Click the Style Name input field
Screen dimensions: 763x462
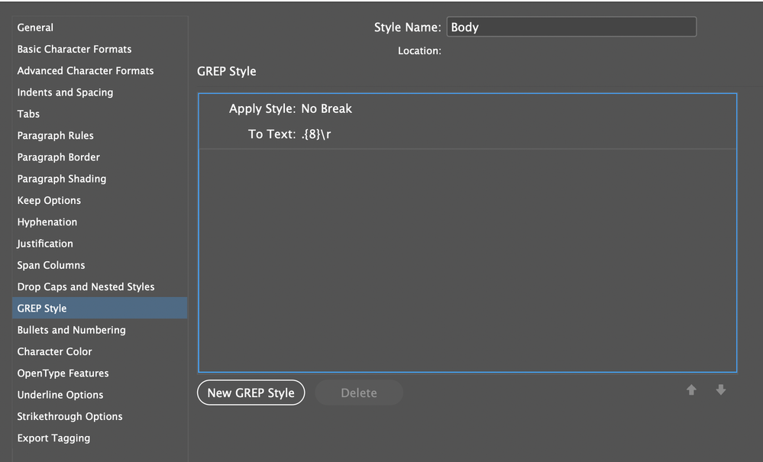tap(571, 27)
